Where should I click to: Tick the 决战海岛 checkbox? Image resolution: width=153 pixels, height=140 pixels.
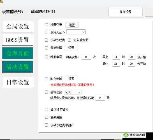(x=46, y=117)
